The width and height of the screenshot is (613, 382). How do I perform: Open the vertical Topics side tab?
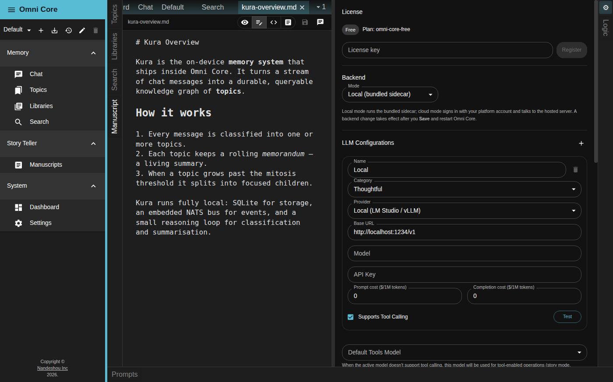(x=115, y=14)
